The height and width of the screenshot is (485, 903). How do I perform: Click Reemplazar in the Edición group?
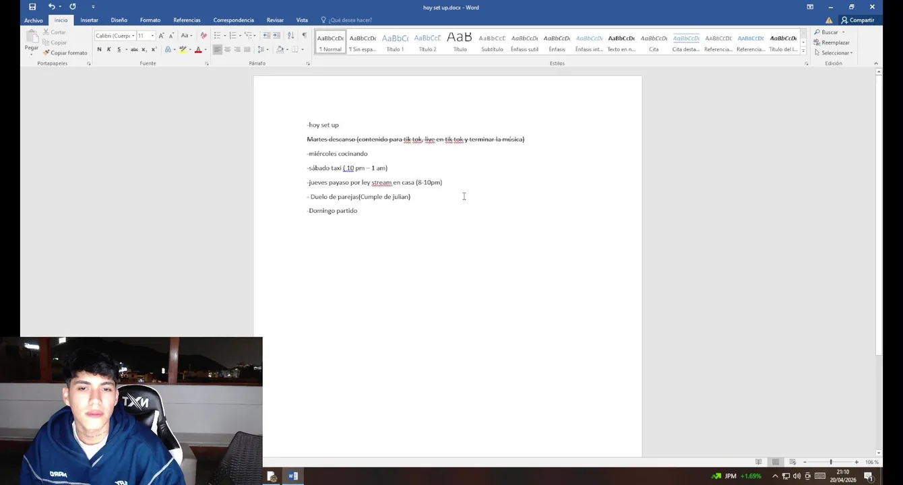[x=832, y=42]
